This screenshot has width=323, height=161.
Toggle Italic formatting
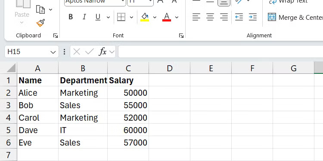pyautogui.click(x=84, y=17)
